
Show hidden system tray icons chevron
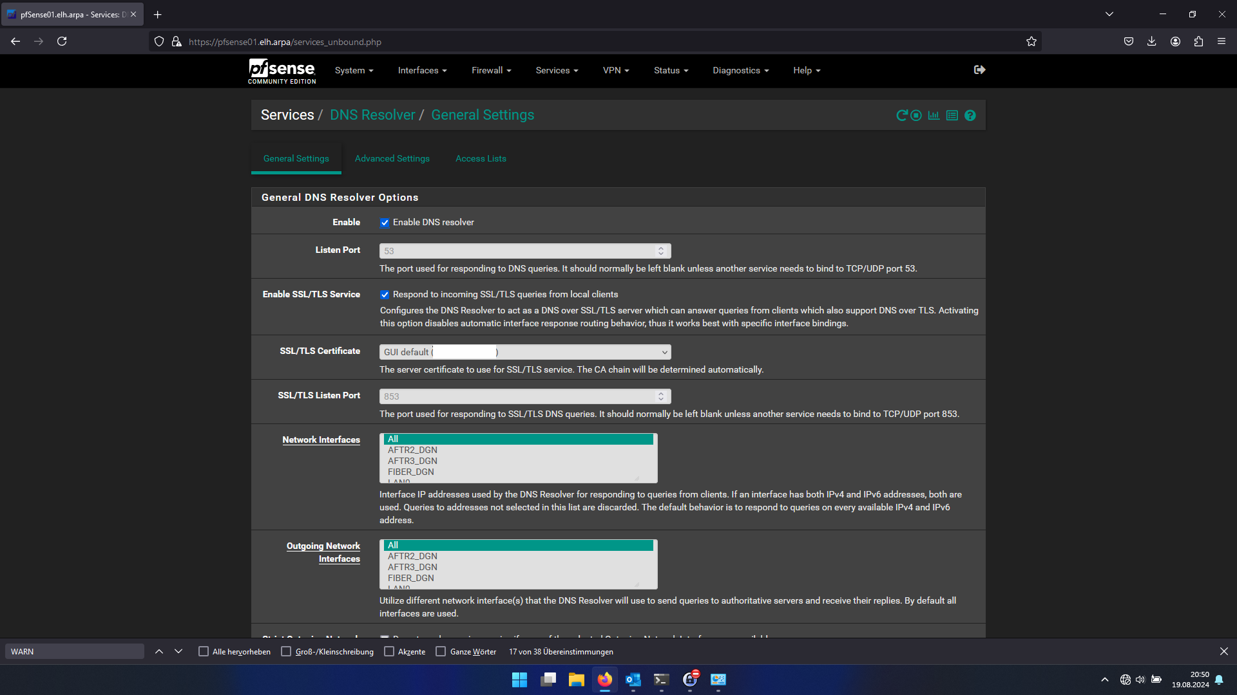1105,680
